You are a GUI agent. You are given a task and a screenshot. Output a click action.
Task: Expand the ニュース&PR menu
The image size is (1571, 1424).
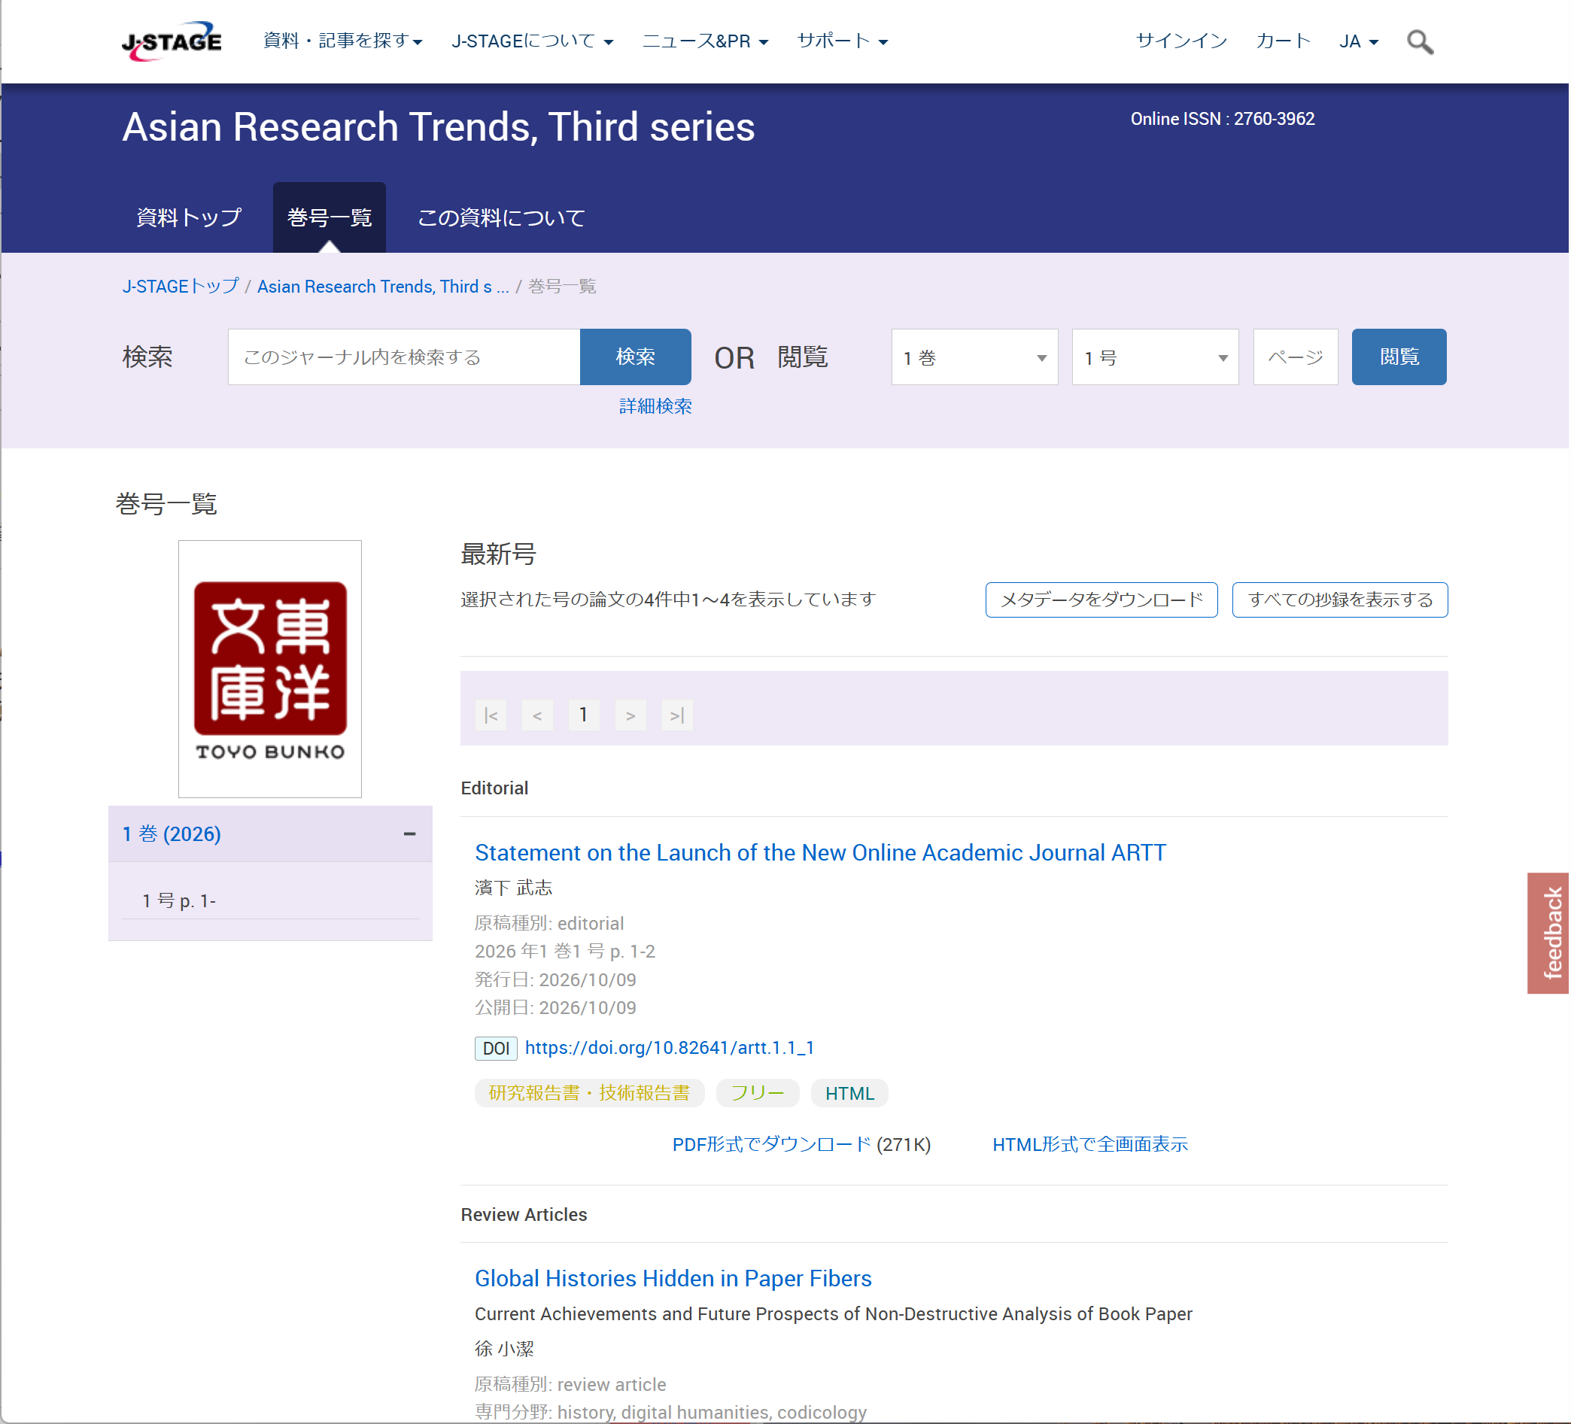(x=705, y=41)
